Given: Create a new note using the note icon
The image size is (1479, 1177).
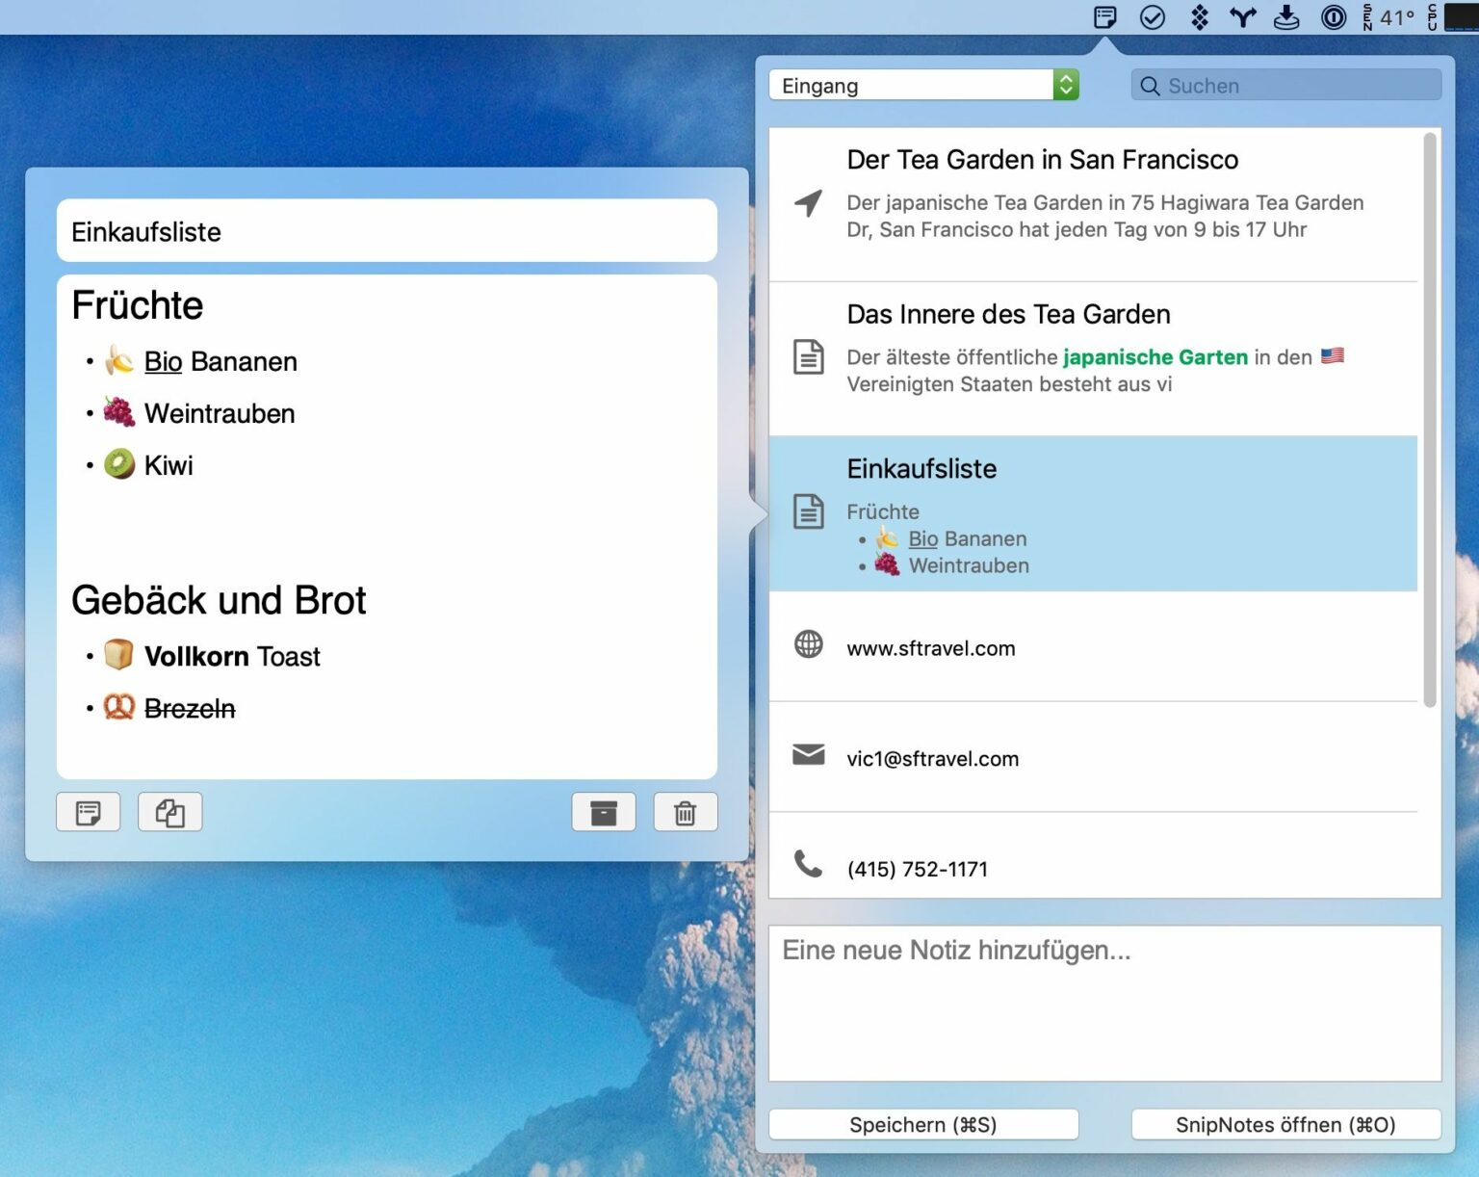Looking at the screenshot, I should click(x=88, y=812).
